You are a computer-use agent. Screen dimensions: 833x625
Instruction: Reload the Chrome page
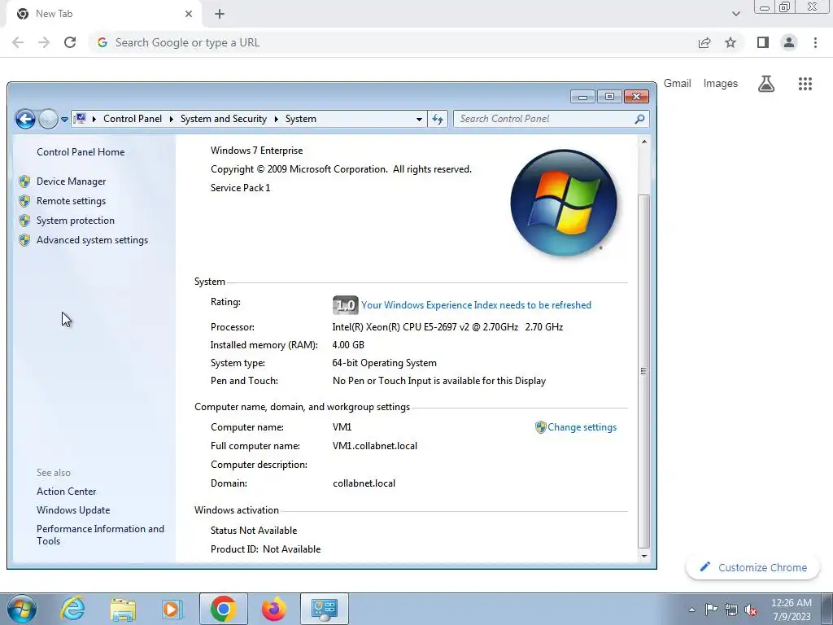70,42
